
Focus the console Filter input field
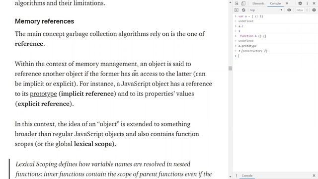[x=300, y=10]
